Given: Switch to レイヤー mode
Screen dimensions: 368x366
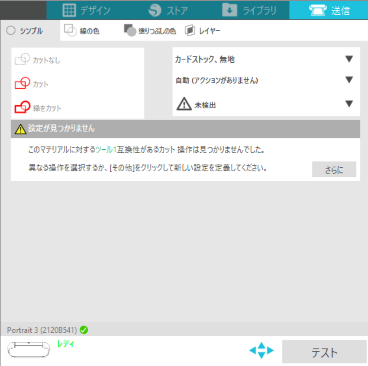Looking at the screenshot, I should [x=203, y=30].
